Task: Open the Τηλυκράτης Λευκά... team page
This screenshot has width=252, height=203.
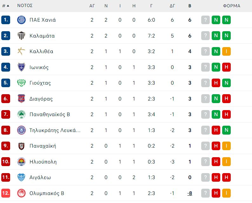Action: click(x=55, y=130)
